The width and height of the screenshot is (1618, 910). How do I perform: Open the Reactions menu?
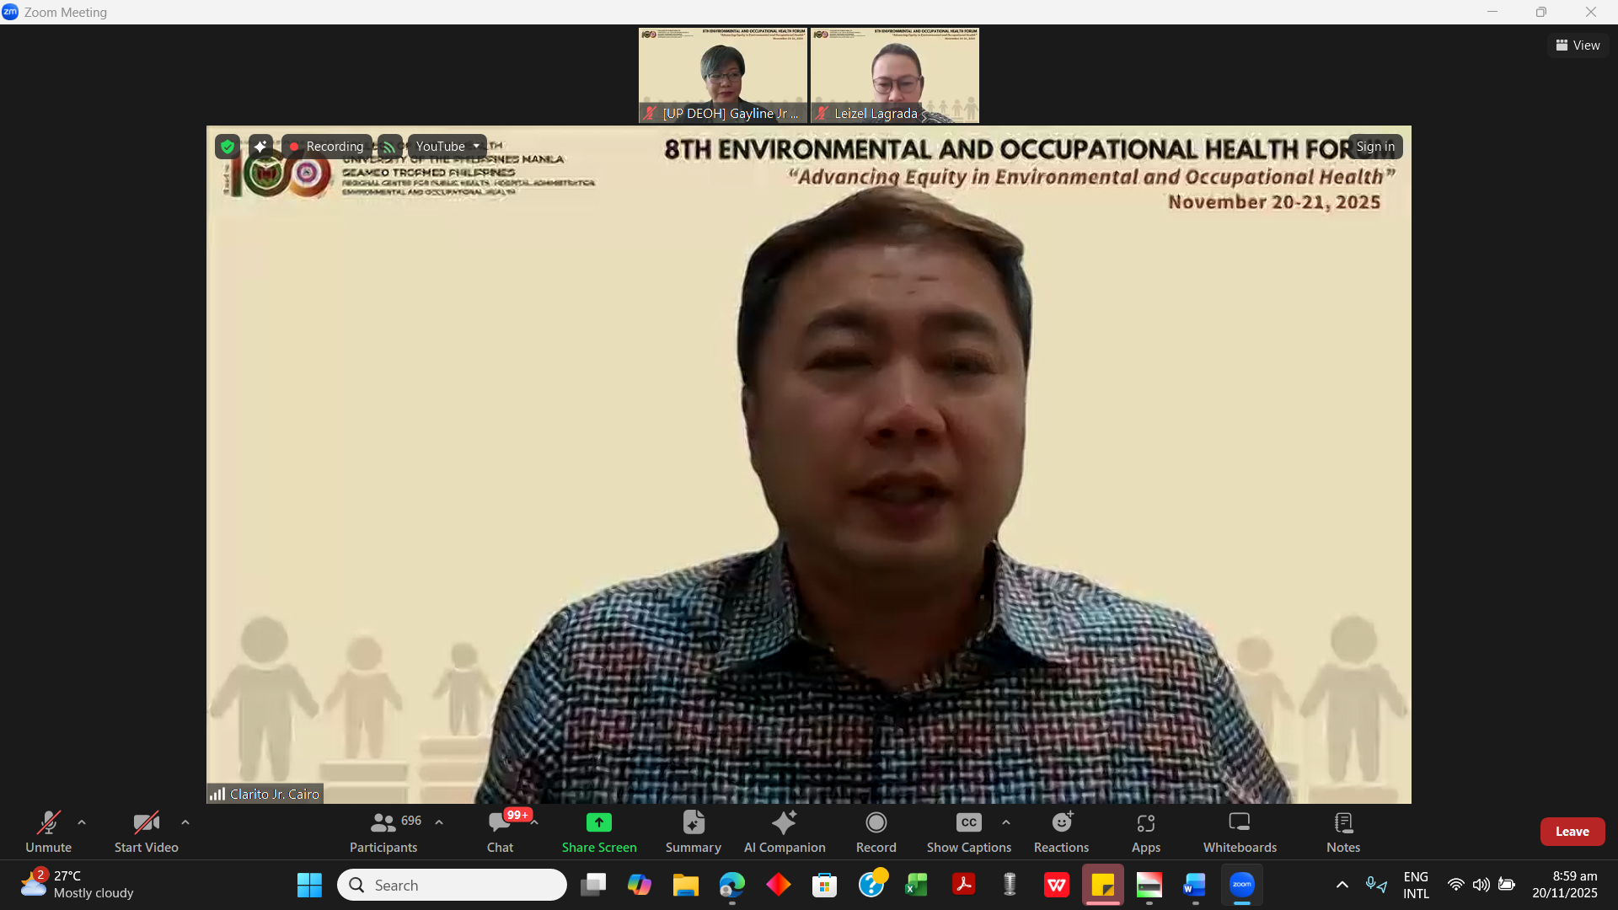pos(1061,831)
